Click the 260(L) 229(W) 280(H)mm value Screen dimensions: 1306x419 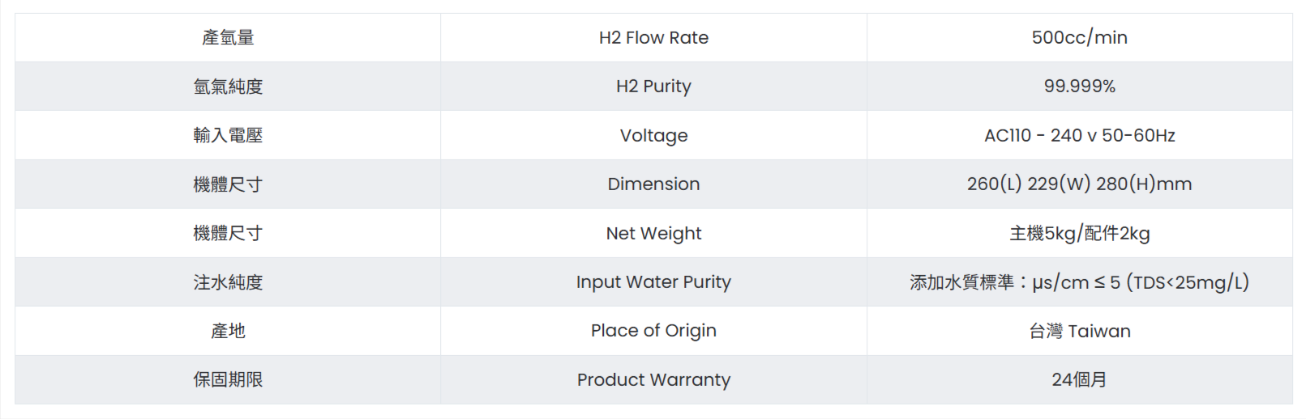pyautogui.click(x=1079, y=184)
